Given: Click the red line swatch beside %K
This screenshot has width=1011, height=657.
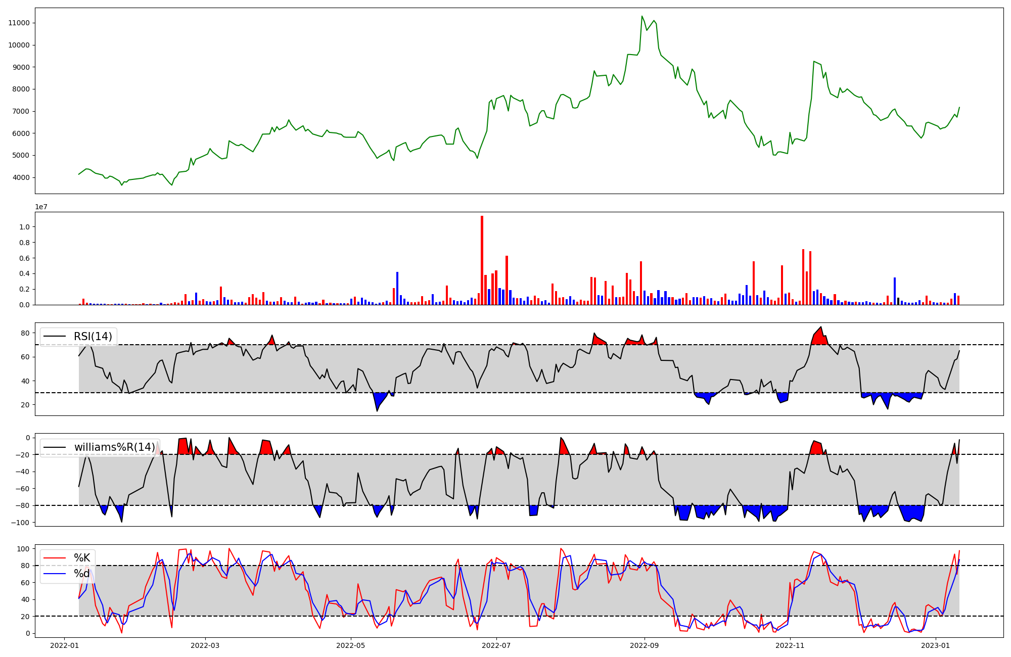Looking at the screenshot, I should 55,558.
